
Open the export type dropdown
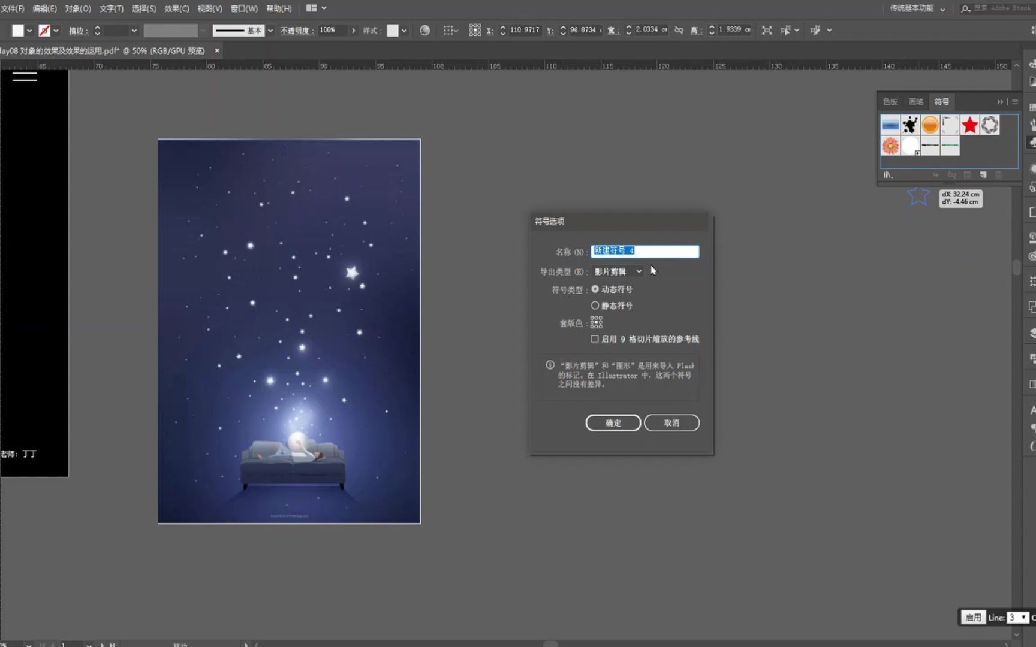618,271
